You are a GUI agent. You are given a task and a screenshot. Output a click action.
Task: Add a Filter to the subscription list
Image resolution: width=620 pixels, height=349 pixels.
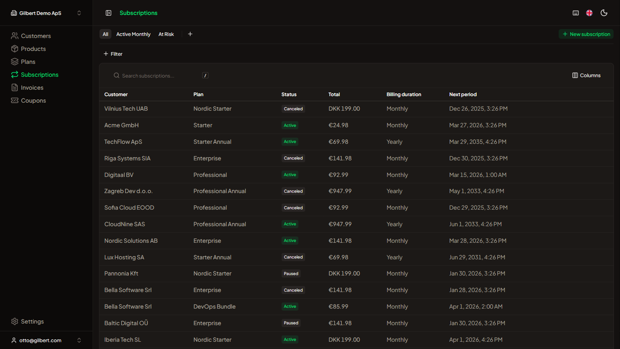coord(113,54)
